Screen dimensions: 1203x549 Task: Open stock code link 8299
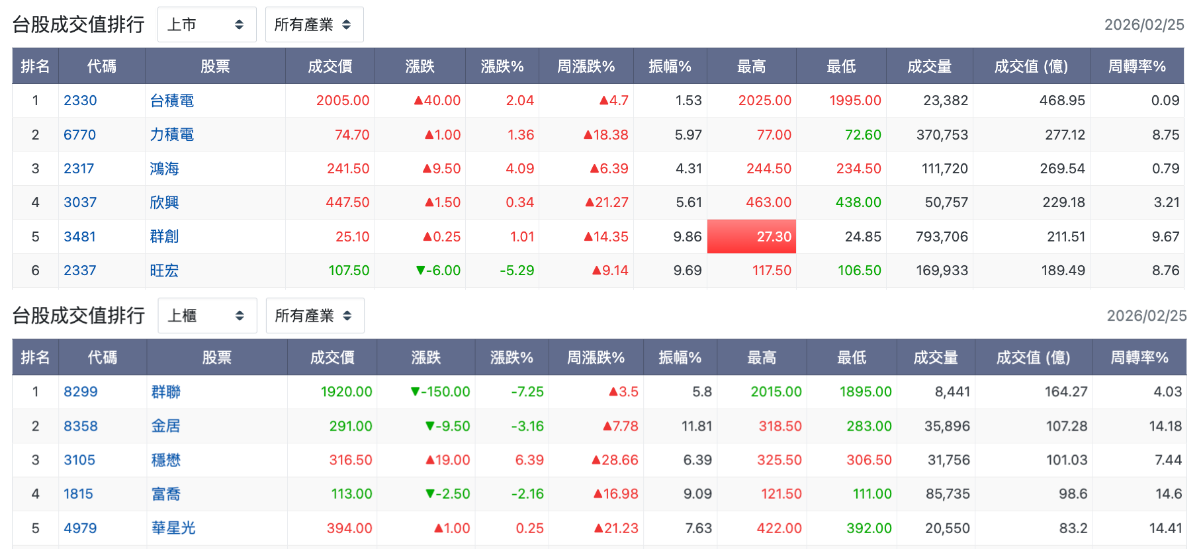tap(81, 392)
